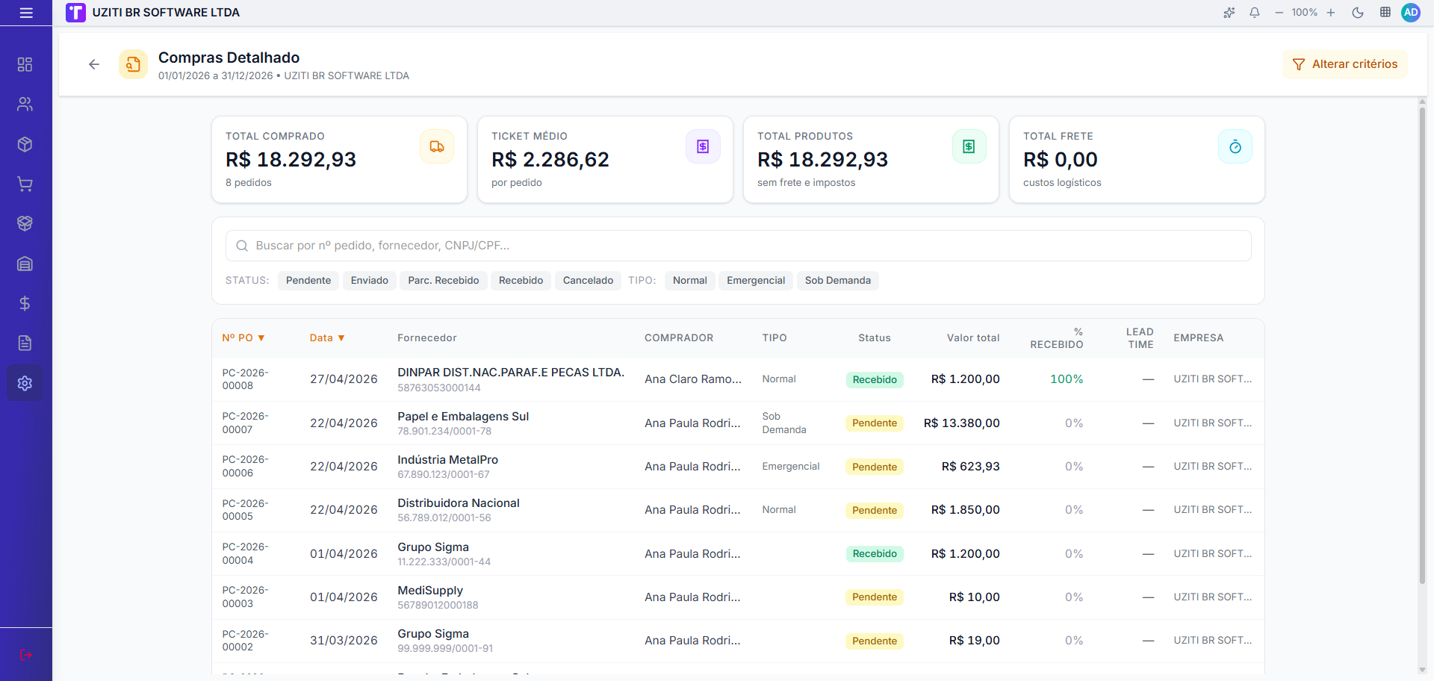Click the Total Comprado truck icon
The width and height of the screenshot is (1434, 681).
(437, 147)
